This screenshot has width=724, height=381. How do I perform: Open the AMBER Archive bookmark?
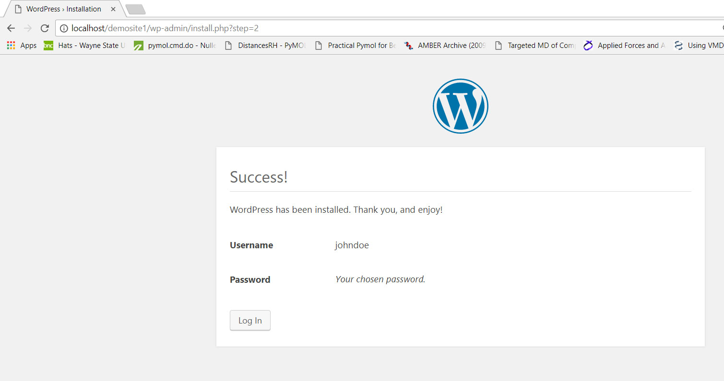point(445,46)
